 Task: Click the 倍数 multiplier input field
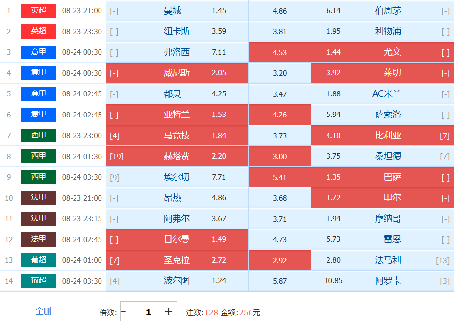[x=148, y=311]
